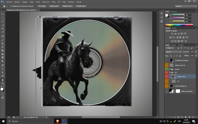Image resolution: width=198 pixels, height=124 pixels.
Task: Select the Path Selection tool
Action: [3, 72]
